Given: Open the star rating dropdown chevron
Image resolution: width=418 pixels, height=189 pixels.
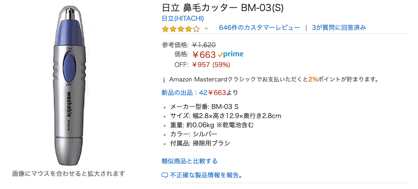Looking at the screenshot, I should pyautogui.click(x=206, y=28).
